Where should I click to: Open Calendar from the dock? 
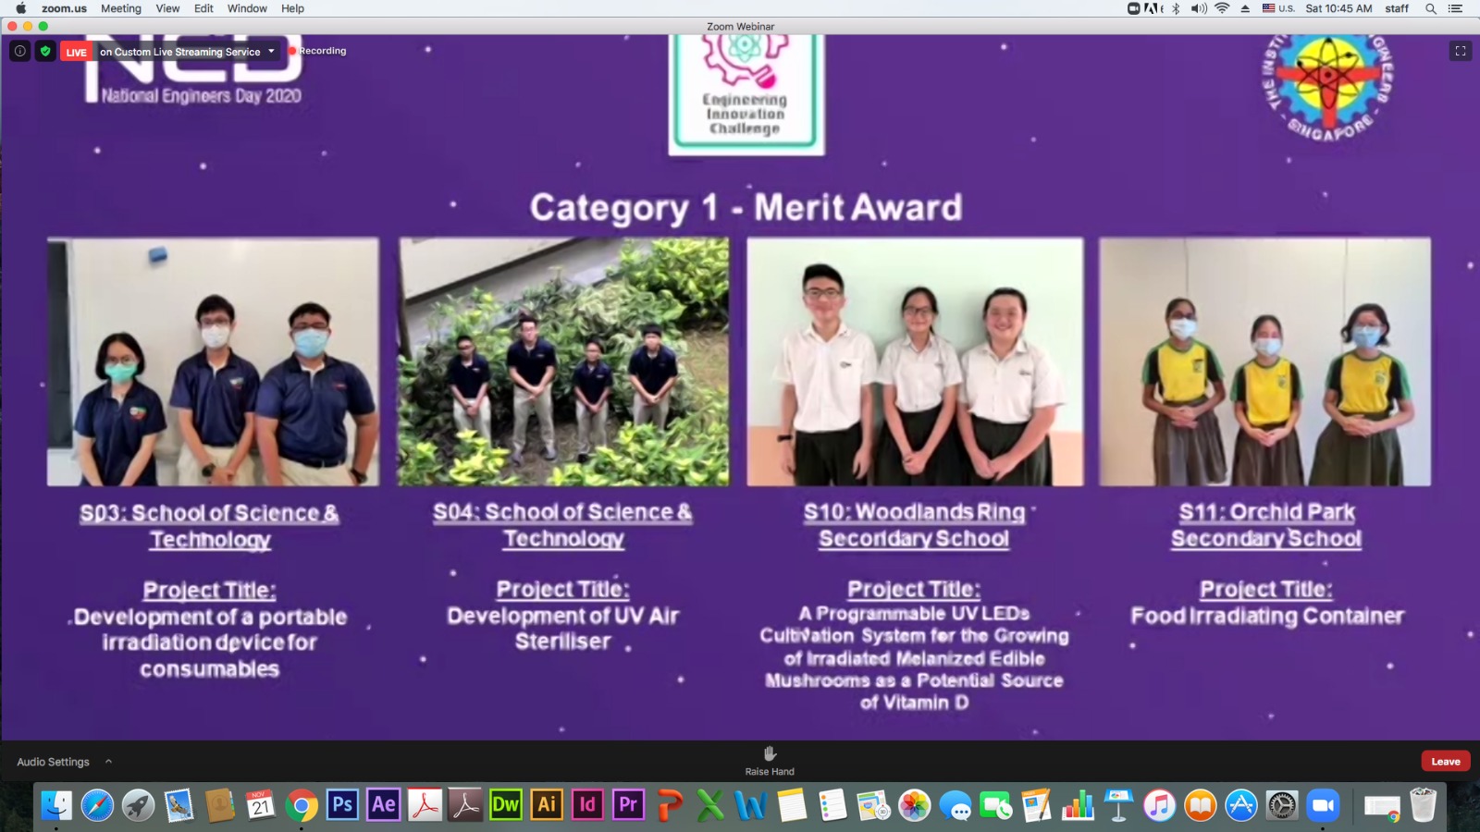pos(260,805)
